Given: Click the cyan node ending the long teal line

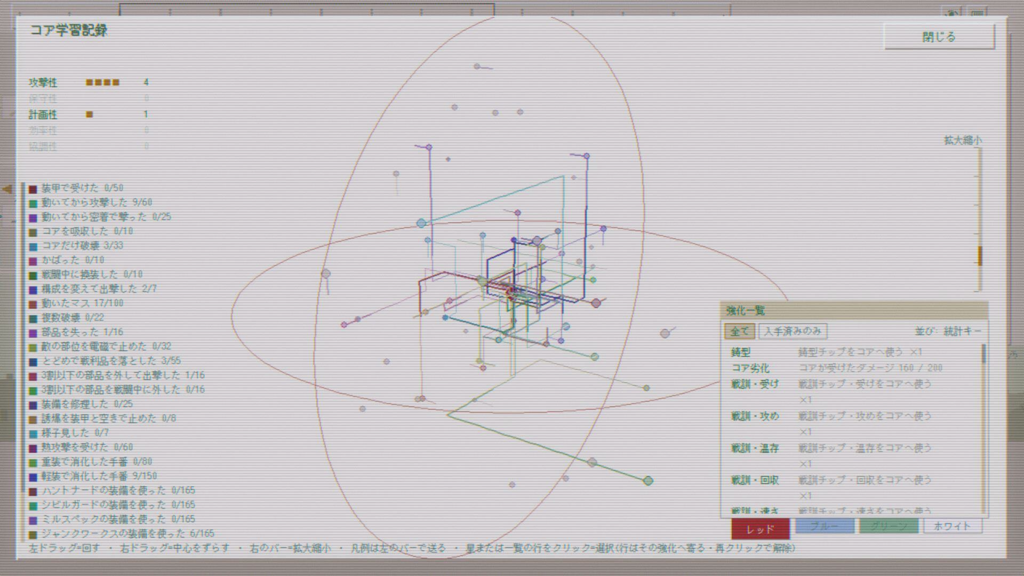Looking at the screenshot, I should pyautogui.click(x=421, y=223).
